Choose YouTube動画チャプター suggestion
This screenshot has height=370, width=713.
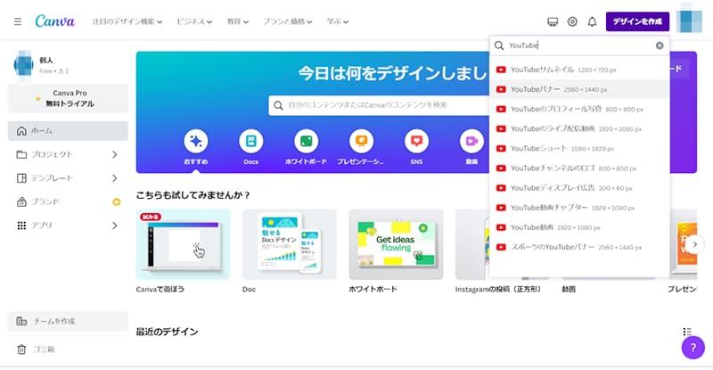(x=579, y=208)
